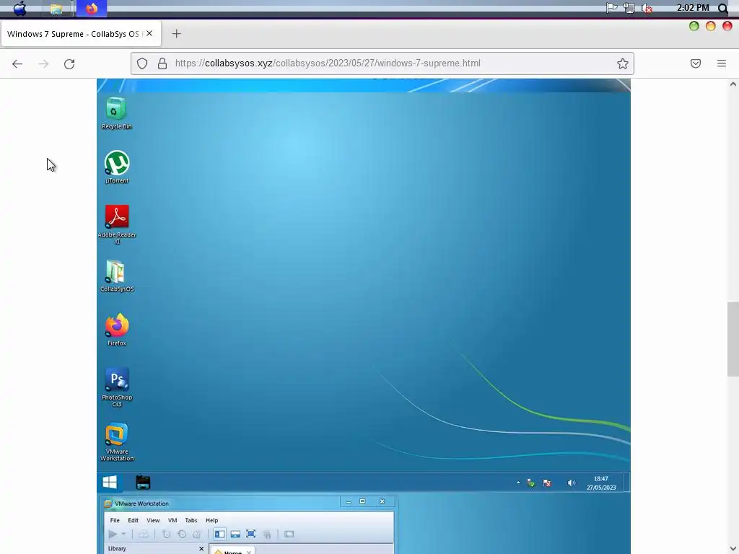Click the VMware revert snapshot icon
Image resolution: width=739 pixels, height=554 pixels.
click(x=182, y=534)
